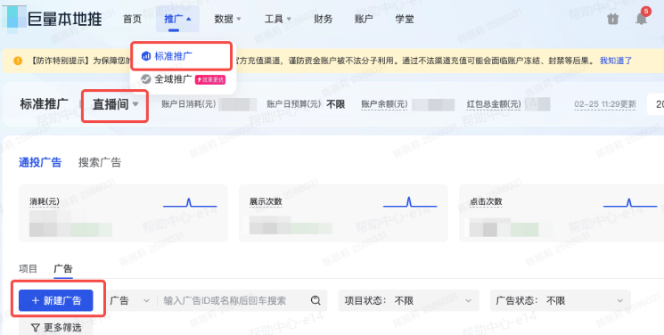Switch to the 广告 tab
The height and width of the screenshot is (335, 664).
(63, 269)
